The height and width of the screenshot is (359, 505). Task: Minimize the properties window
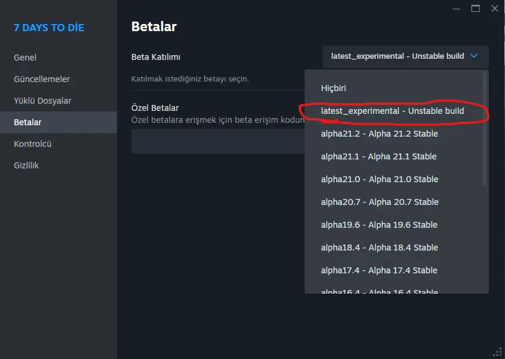click(456, 9)
